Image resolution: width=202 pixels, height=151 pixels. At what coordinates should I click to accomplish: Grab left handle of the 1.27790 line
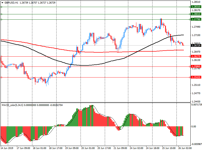(1, 20)
